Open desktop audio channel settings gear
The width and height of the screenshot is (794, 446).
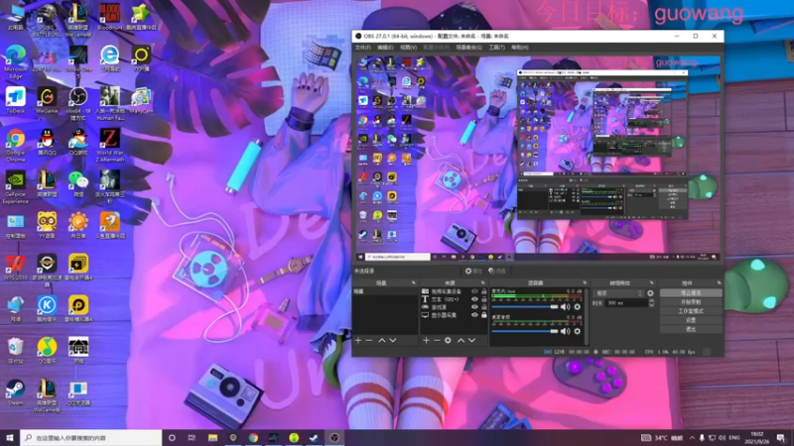(578, 331)
